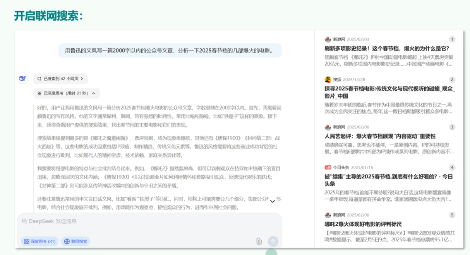The width and height of the screenshot is (470, 255).
Task: Click the snippet starting 2025年的春节档,谁能不期待呢
Action: click(x=388, y=195)
